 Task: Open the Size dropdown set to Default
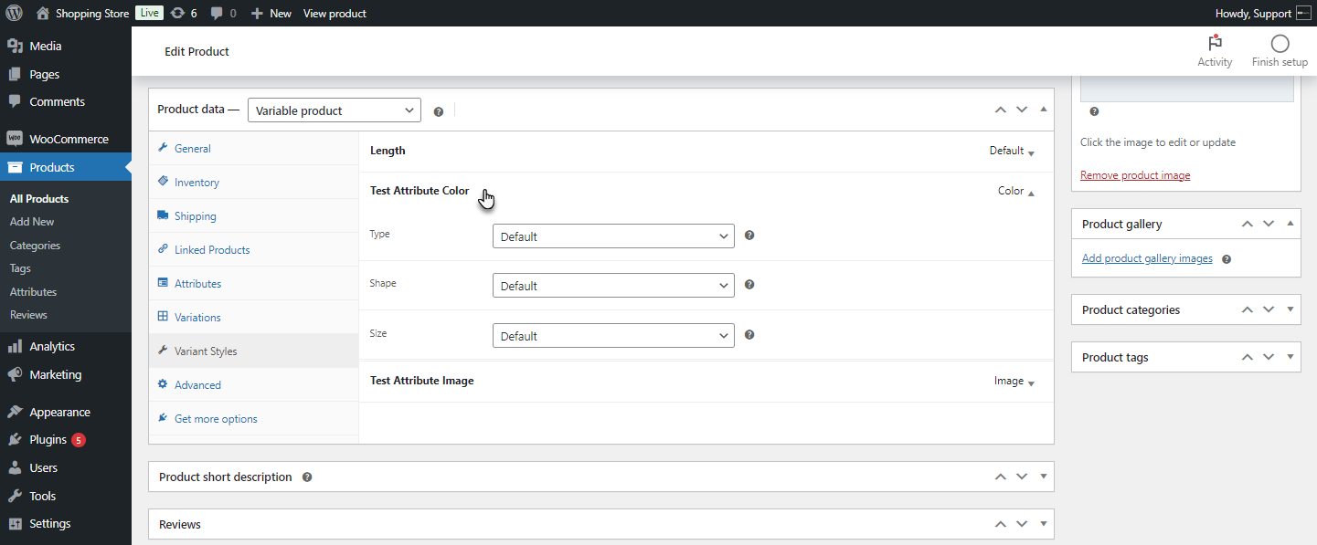[613, 335]
